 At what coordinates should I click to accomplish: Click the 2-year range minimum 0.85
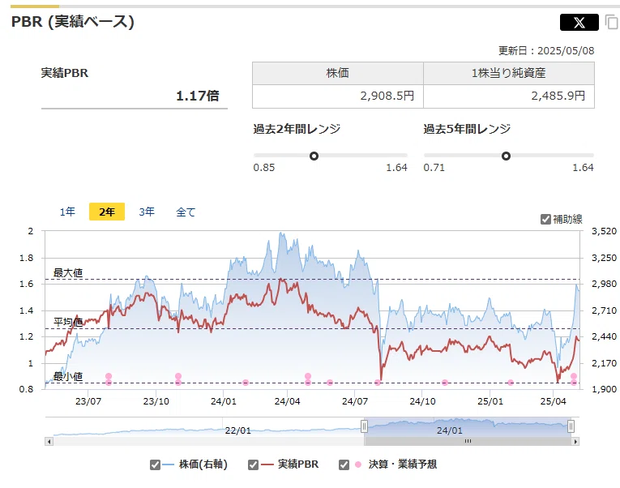pos(264,168)
